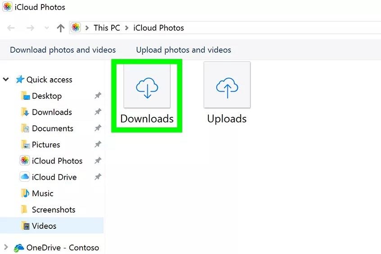Open Downloads in the sidebar
This screenshot has height=254, width=381.
point(52,112)
